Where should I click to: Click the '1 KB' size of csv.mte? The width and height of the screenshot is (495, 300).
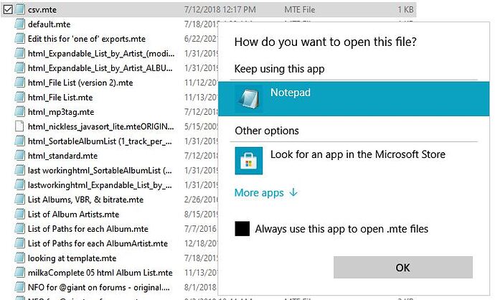click(405, 10)
